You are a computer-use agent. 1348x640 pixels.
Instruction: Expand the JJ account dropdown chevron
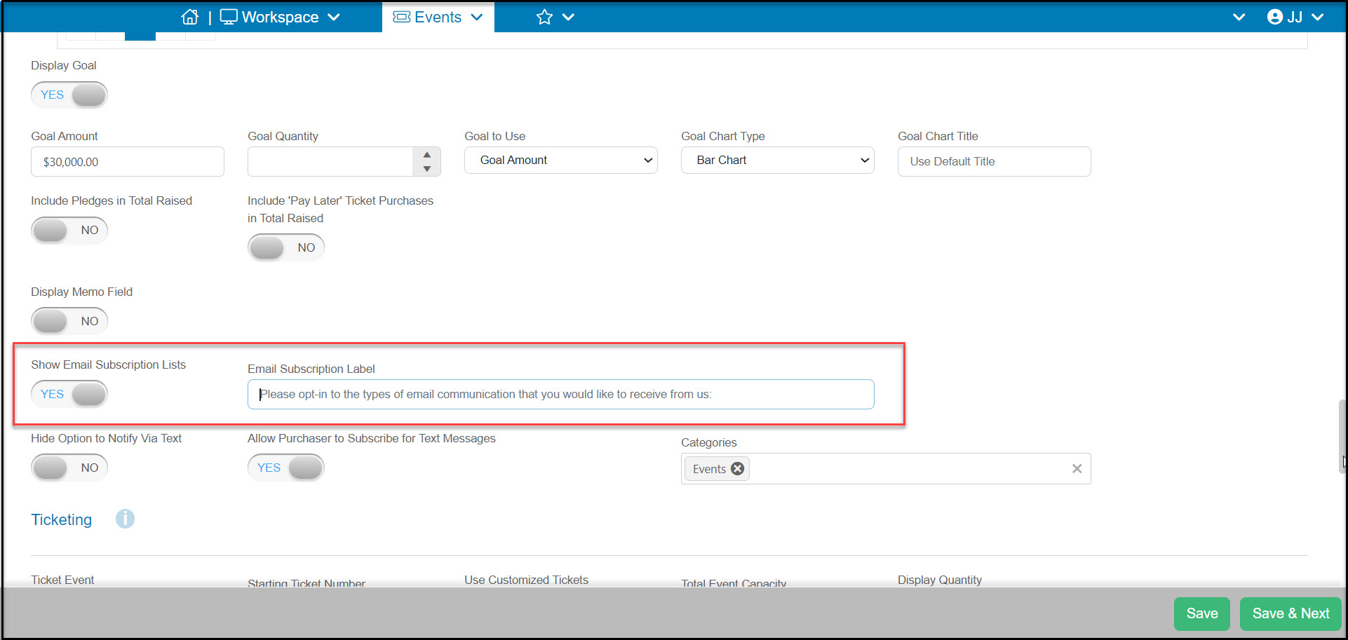coord(1318,17)
